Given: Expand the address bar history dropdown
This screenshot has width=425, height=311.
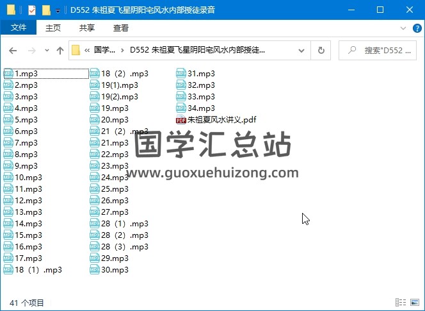Looking at the screenshot, I should (x=301, y=51).
